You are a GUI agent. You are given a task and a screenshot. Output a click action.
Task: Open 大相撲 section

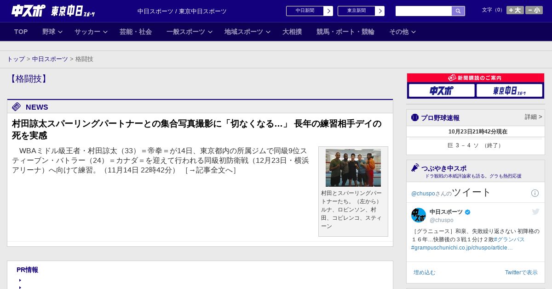(x=292, y=32)
